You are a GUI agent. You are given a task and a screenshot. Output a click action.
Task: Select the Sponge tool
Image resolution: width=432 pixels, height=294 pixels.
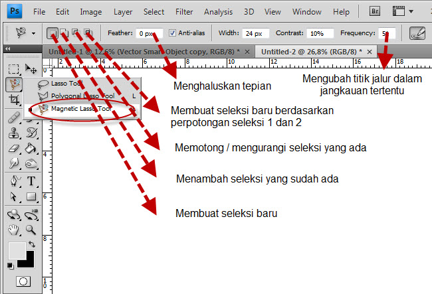tap(31, 164)
